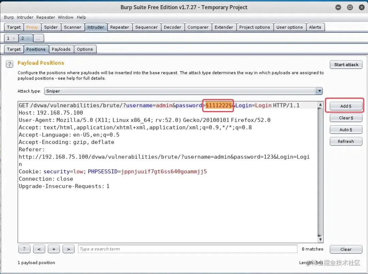This screenshot has height=274, width=368.
Task: Click the request editor vertical scrollbar track
Action: point(320,172)
